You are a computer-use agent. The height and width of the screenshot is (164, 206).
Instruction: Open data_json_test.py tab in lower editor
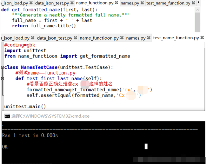pyautogui.click(x=55, y=38)
